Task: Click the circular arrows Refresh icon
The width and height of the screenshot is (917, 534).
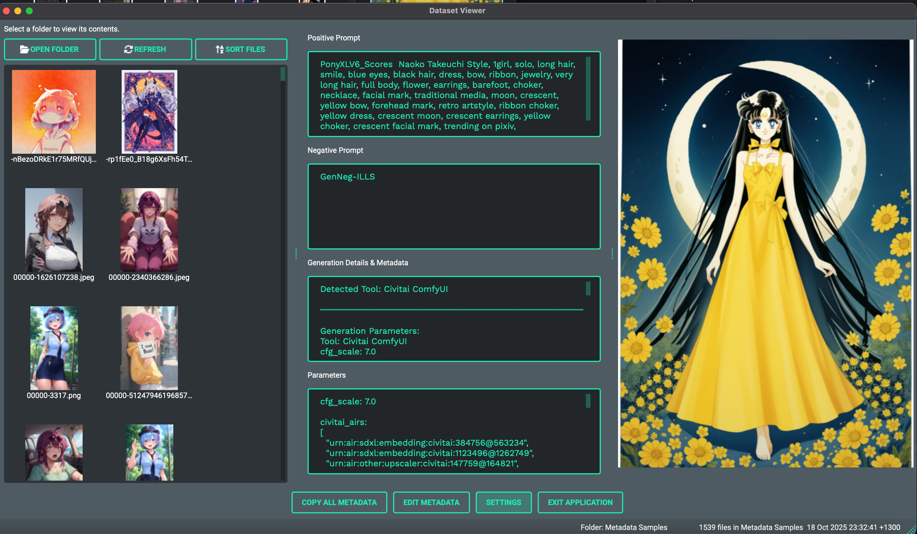Action: [x=128, y=49]
